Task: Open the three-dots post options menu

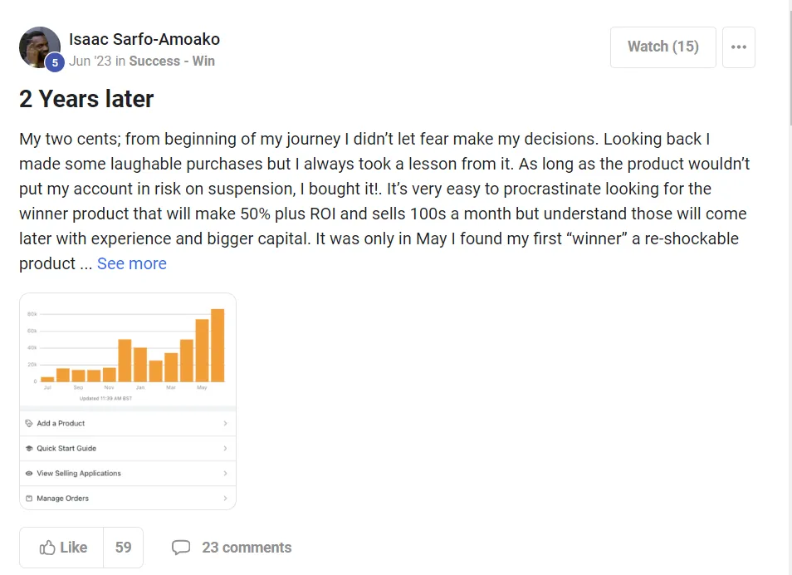Action: click(x=738, y=47)
